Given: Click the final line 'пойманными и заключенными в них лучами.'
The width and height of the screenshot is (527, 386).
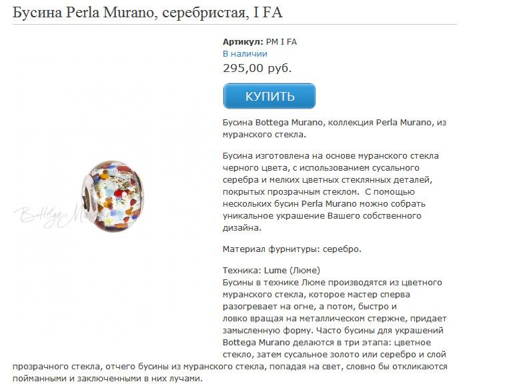Looking at the screenshot, I should point(107,379).
